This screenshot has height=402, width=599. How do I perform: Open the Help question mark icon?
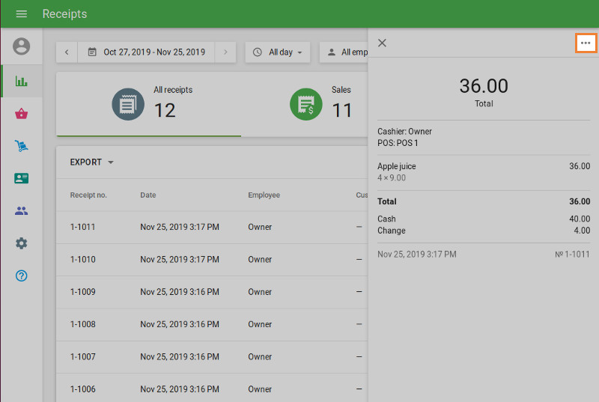pyautogui.click(x=22, y=275)
